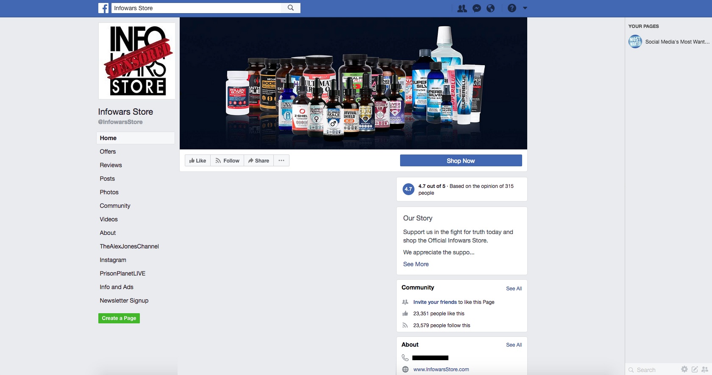Click See All next to Community

[514, 289]
